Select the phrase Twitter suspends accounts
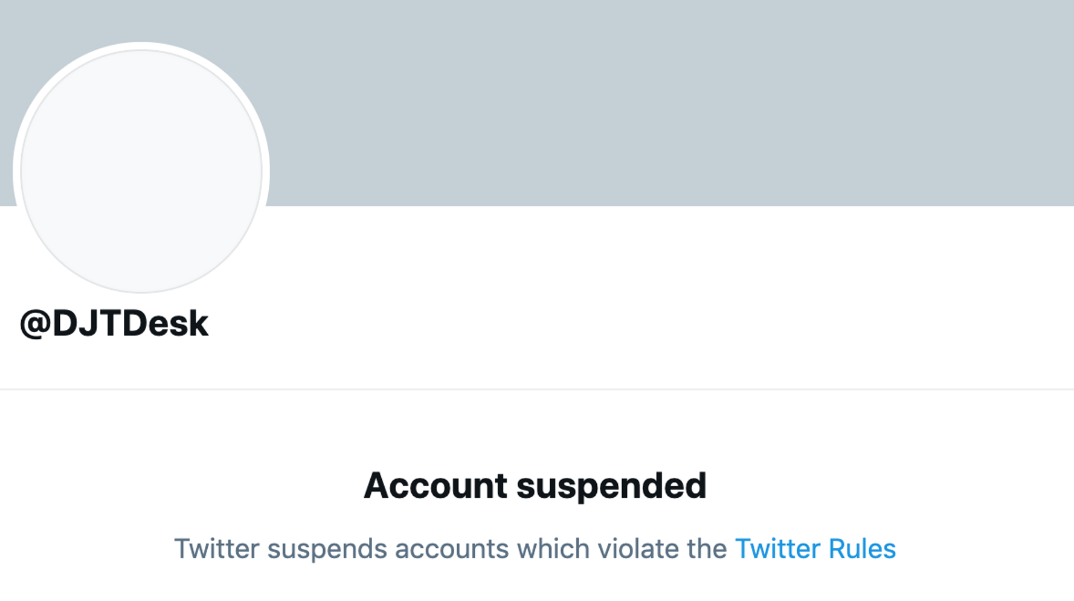This screenshot has width=1074, height=601. click(x=342, y=548)
